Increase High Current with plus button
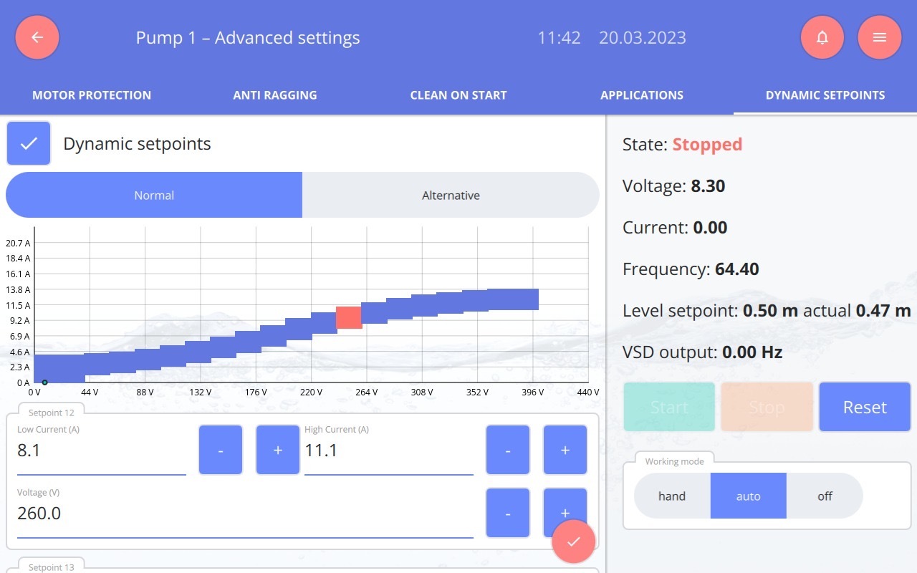This screenshot has width=917, height=573. (x=565, y=450)
